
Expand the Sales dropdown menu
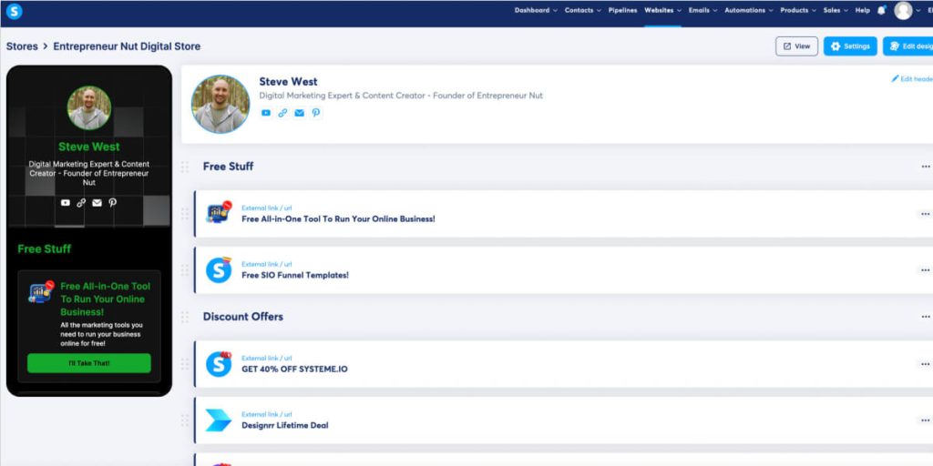pos(836,10)
